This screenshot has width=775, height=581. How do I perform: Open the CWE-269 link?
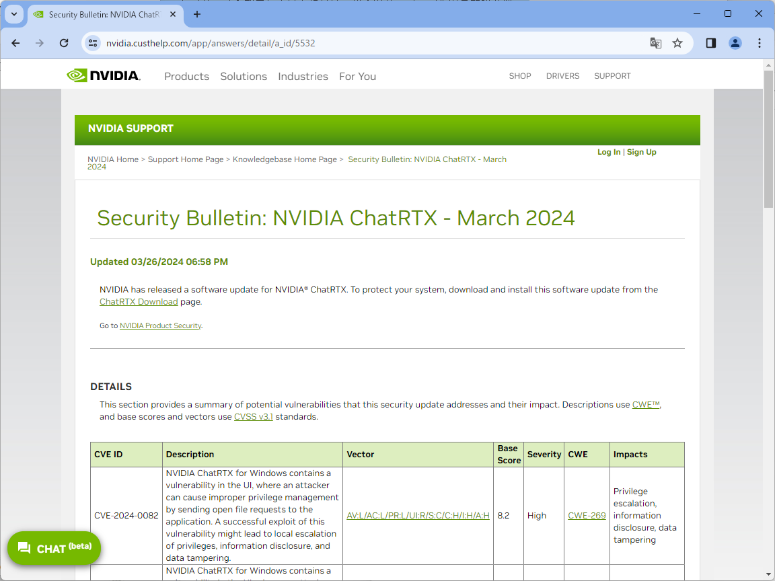click(587, 515)
